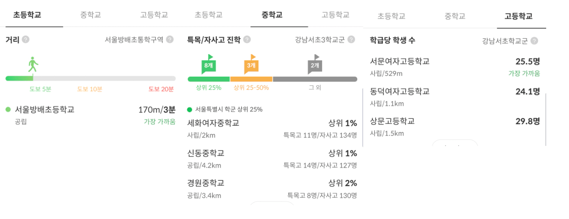Click the walking distance progress bar
569x219 pixels.
pyautogui.click(x=90, y=78)
